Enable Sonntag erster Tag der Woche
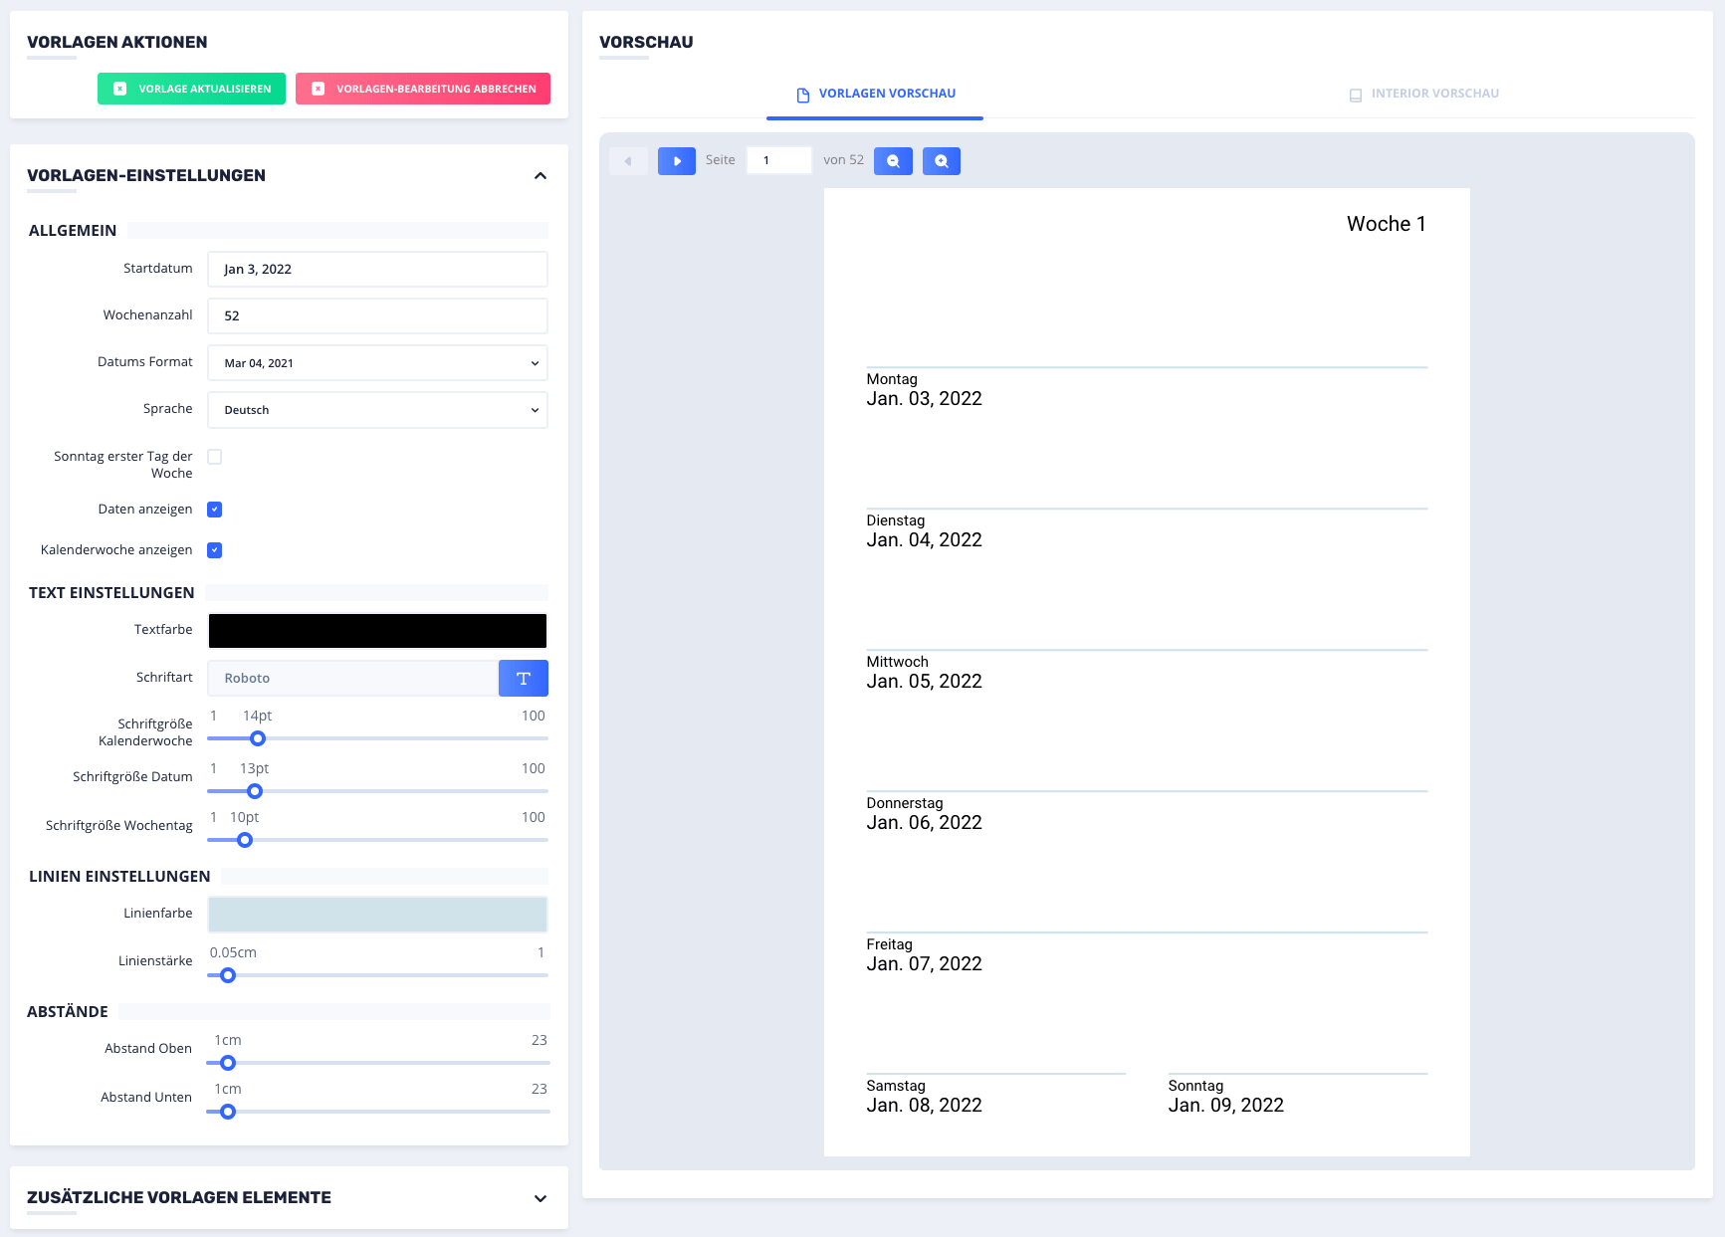Image resolution: width=1725 pixels, height=1237 pixels. 214,456
